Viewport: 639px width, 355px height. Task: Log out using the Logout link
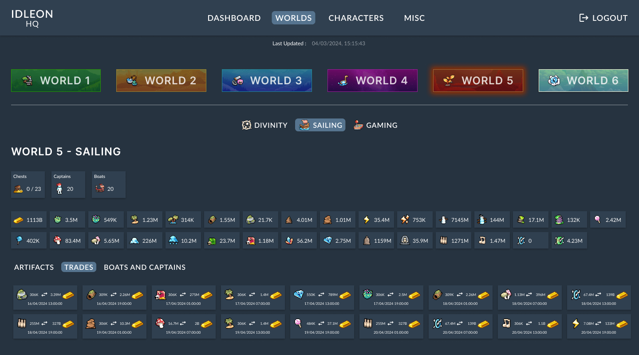pos(603,18)
